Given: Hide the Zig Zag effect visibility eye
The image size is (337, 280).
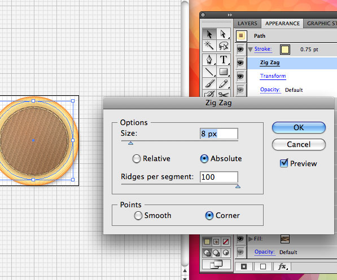Looking at the screenshot, I should (240, 63).
